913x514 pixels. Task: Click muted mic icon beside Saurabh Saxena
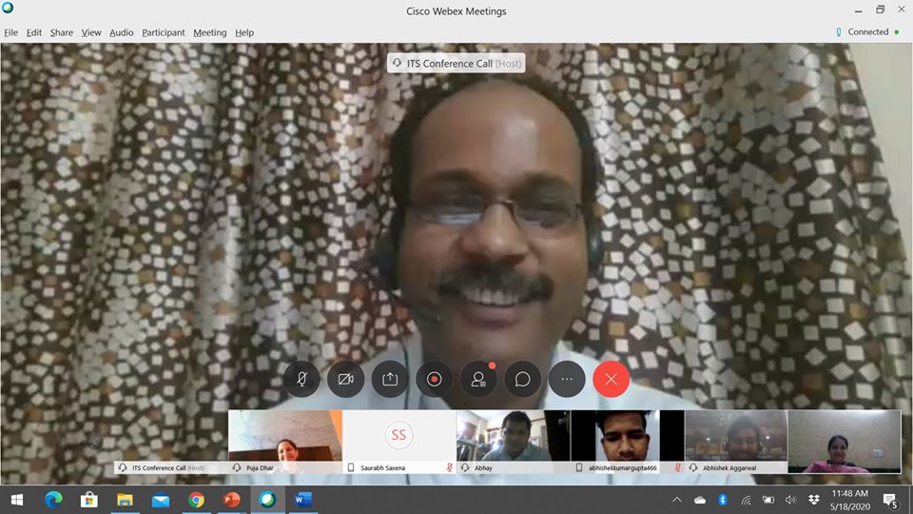click(x=449, y=467)
